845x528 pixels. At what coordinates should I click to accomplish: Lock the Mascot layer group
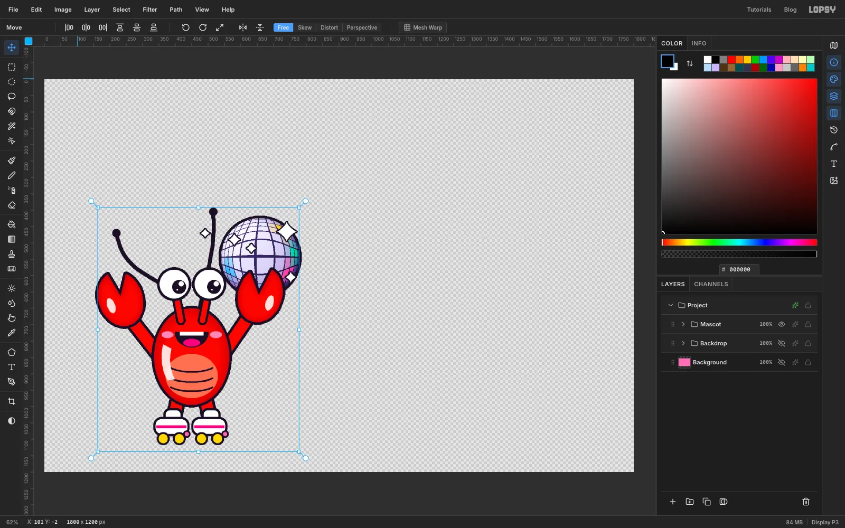point(808,324)
